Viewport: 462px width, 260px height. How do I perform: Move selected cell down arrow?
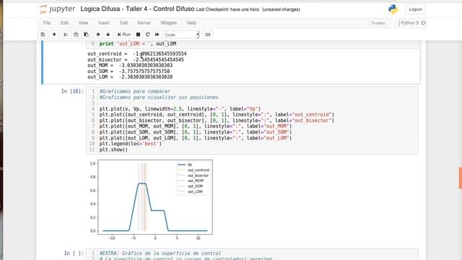108,35
